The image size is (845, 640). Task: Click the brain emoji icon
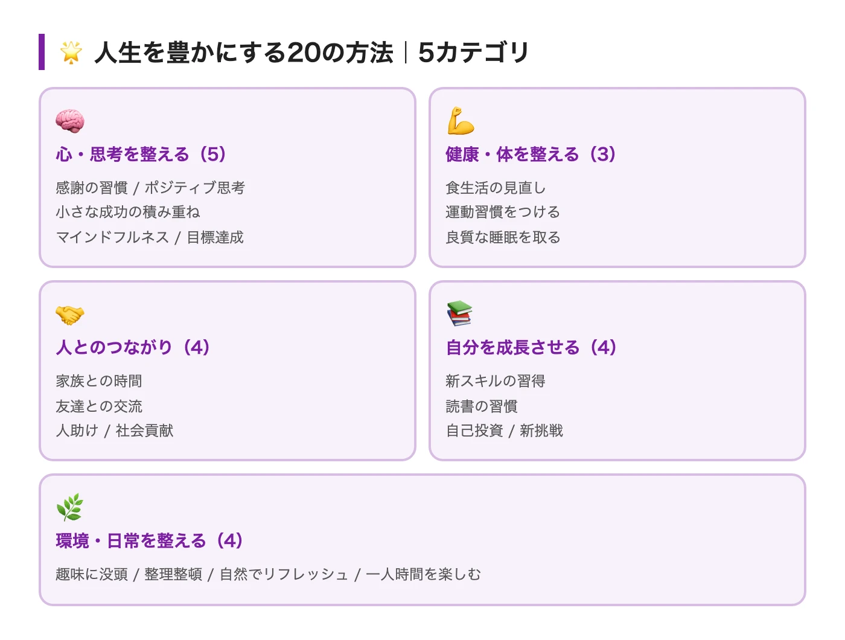70,121
